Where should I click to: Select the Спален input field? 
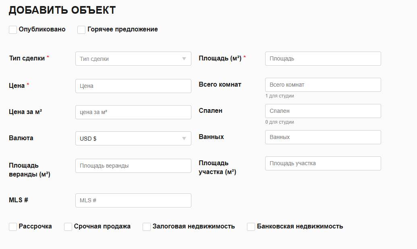coord(323,111)
